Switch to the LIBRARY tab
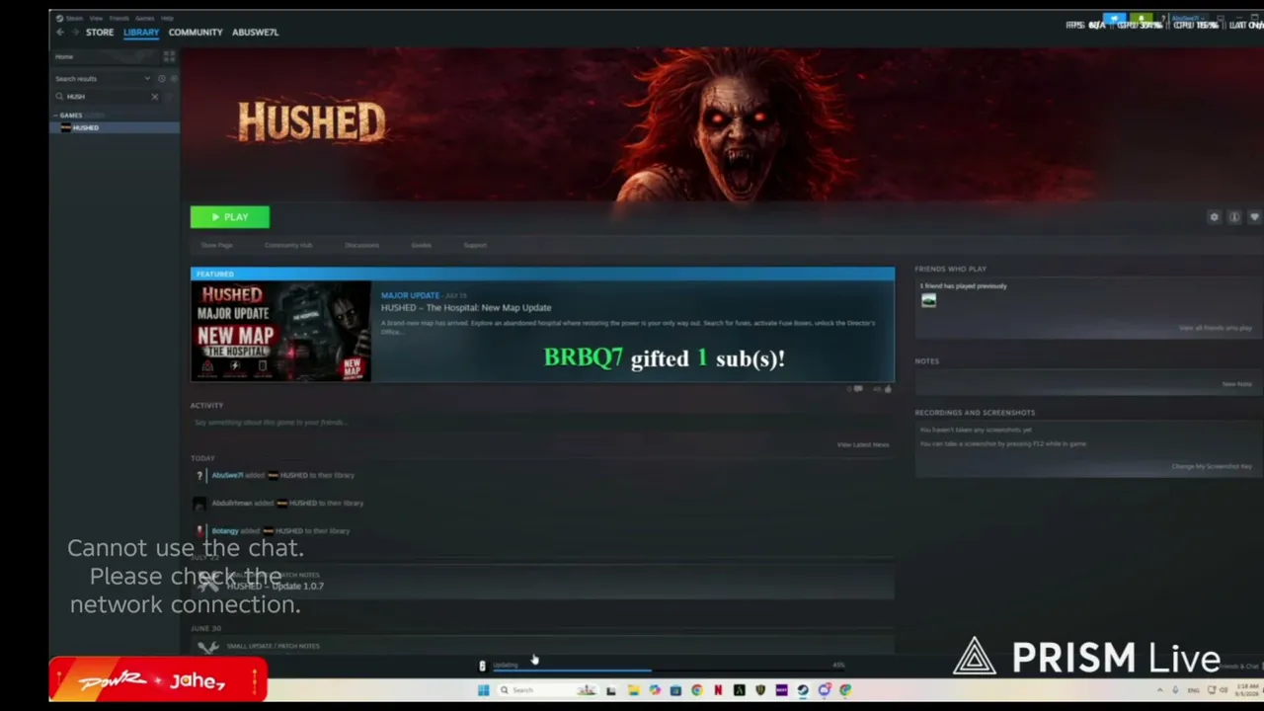1264x711 pixels. coord(141,33)
